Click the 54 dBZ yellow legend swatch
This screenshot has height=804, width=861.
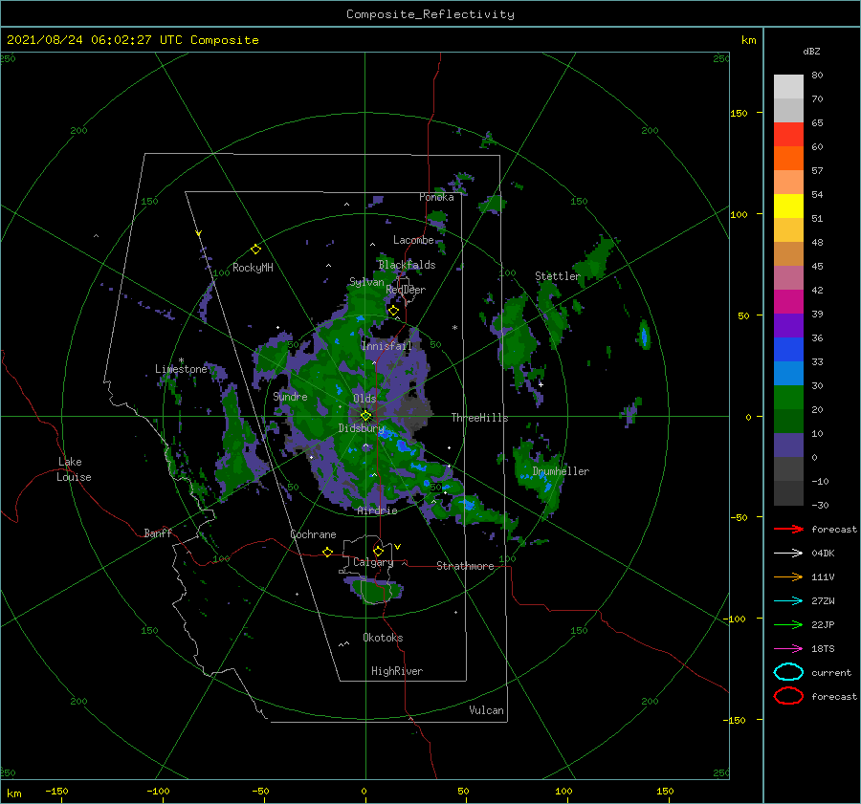pyautogui.click(x=788, y=206)
